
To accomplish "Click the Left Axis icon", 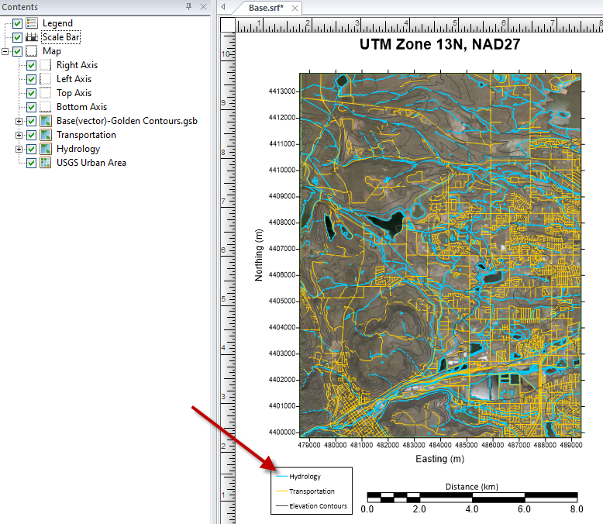I will click(x=46, y=79).
